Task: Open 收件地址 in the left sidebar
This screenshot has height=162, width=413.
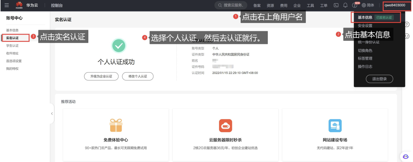Action: click(12, 53)
